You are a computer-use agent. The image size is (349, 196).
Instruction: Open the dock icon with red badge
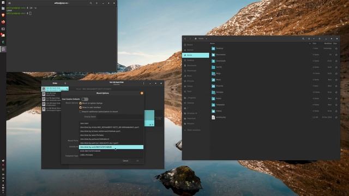(x=3, y=35)
